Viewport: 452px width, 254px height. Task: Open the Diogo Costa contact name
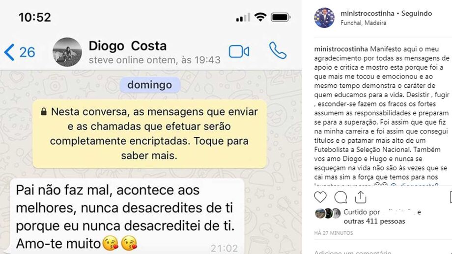(x=127, y=46)
